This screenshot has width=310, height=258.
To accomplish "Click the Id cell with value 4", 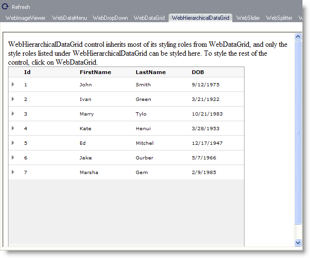I will [x=25, y=129].
